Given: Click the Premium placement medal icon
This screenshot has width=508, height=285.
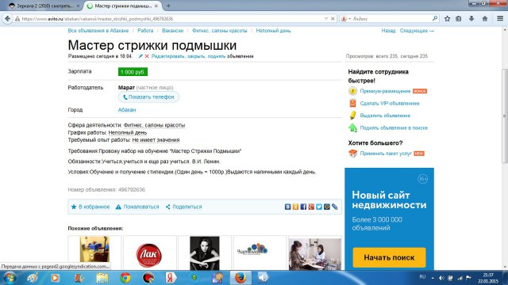Looking at the screenshot, I should click(x=352, y=91).
